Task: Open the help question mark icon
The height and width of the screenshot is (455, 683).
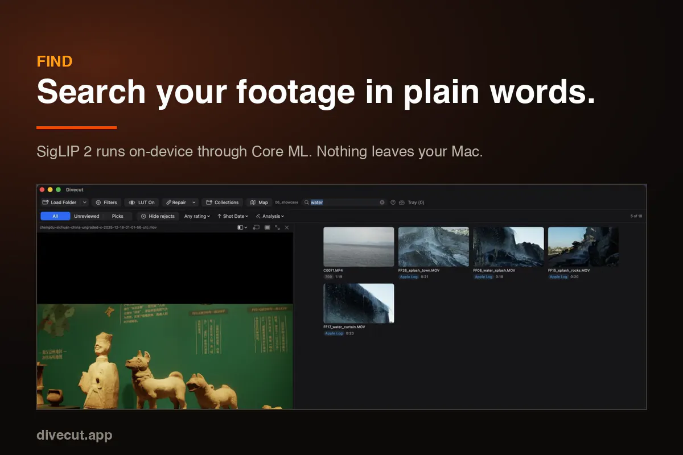Action: [393, 202]
